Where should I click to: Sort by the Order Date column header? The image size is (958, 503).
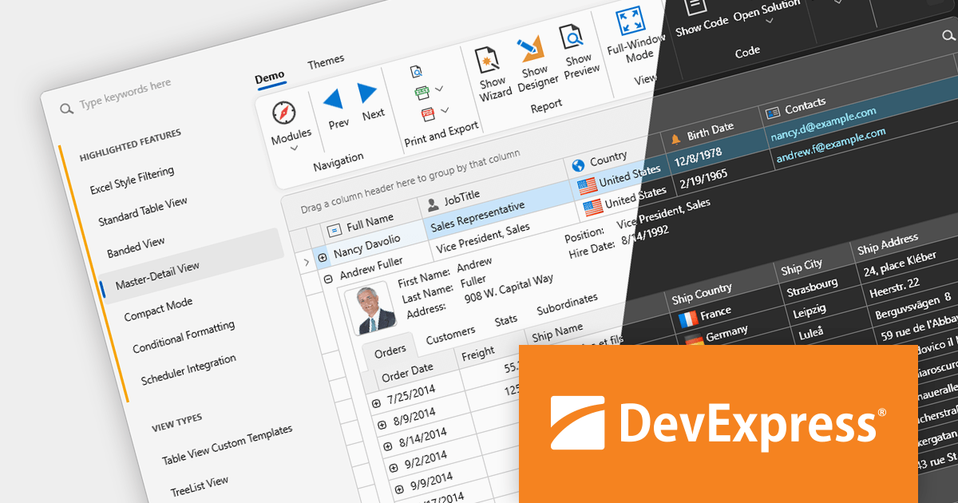pos(407,372)
